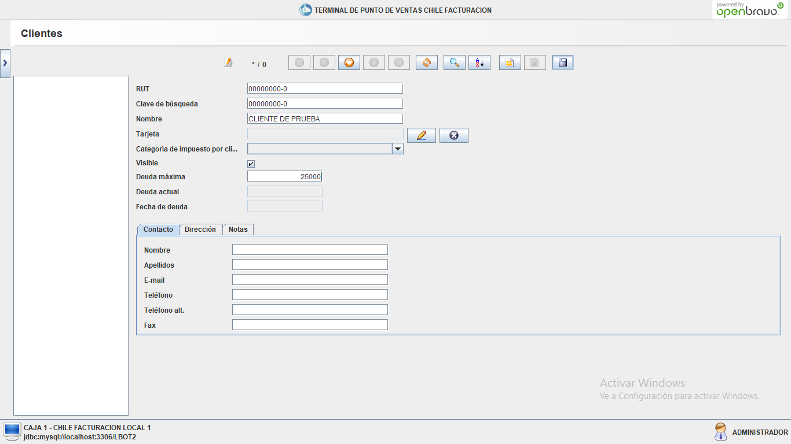
Task: Switch to the Dirección tab
Action: point(200,230)
